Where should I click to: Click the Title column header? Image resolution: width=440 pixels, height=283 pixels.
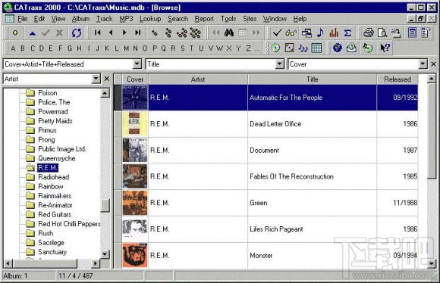312,79
